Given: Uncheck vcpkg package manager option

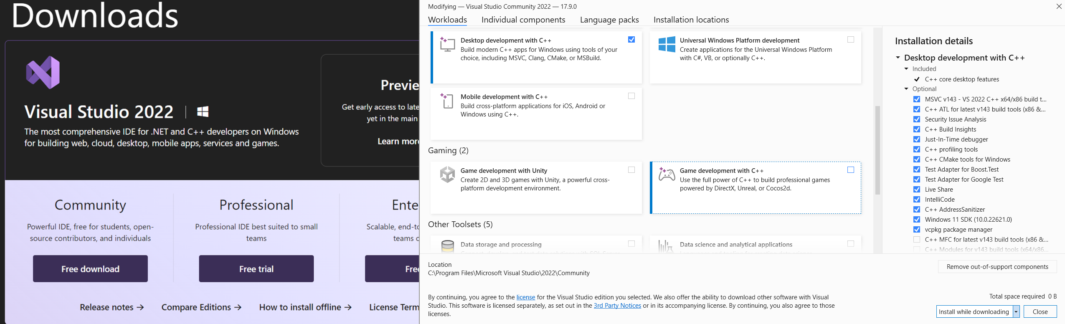Looking at the screenshot, I should point(917,230).
